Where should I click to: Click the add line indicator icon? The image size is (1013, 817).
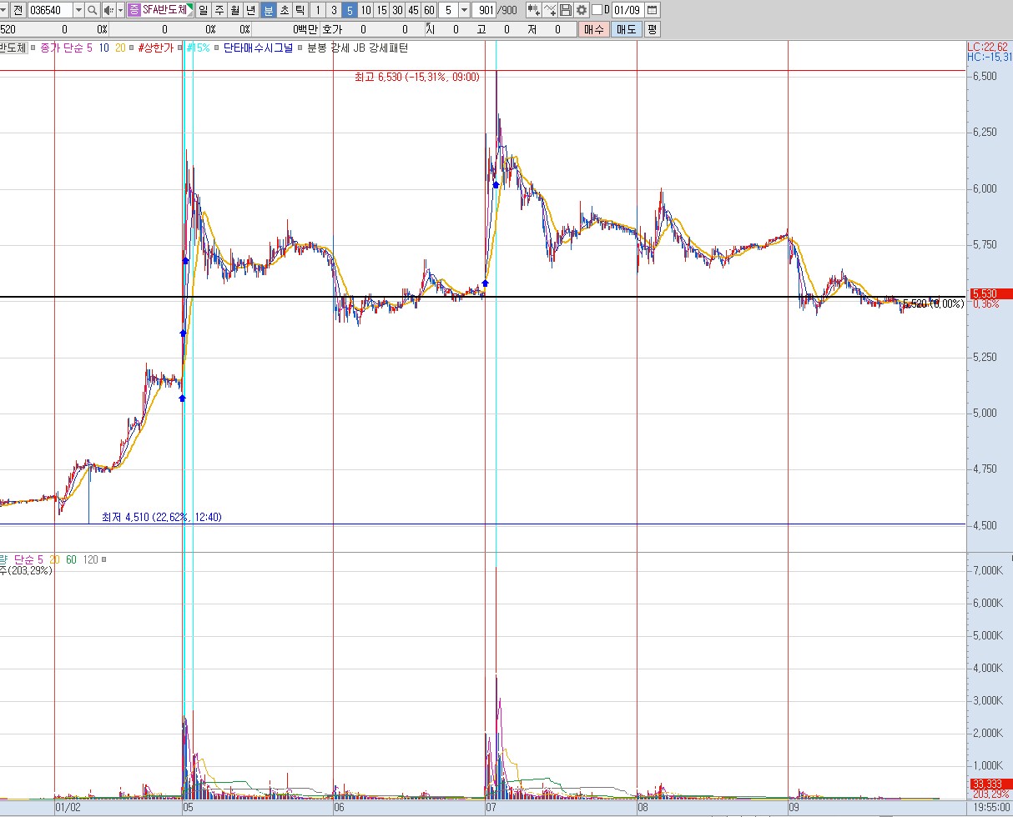point(551,10)
